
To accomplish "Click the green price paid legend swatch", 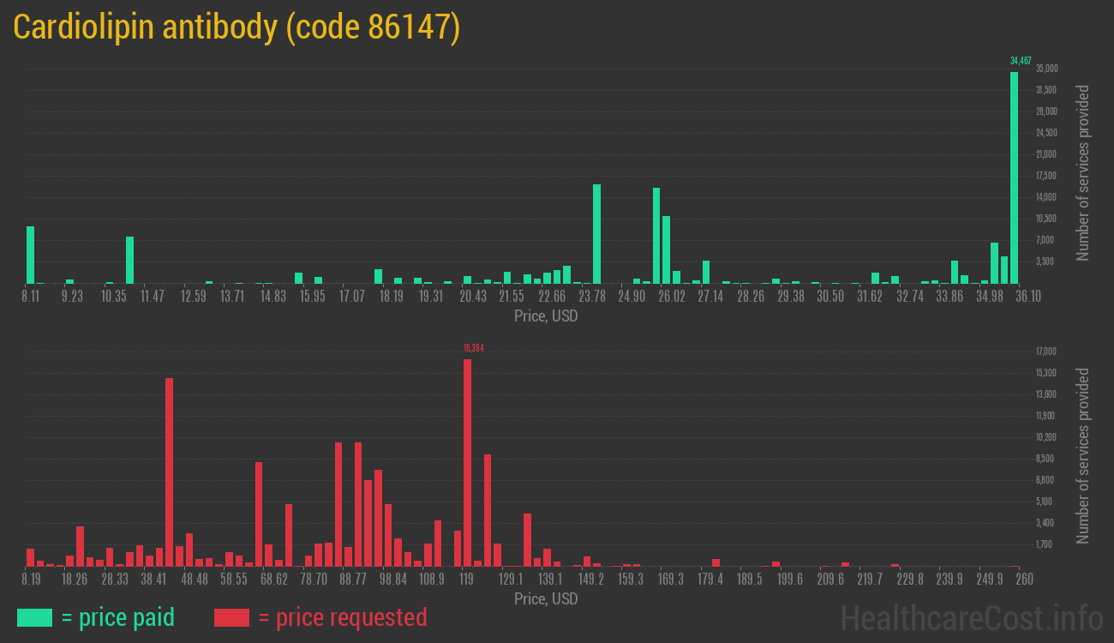I will (x=34, y=617).
